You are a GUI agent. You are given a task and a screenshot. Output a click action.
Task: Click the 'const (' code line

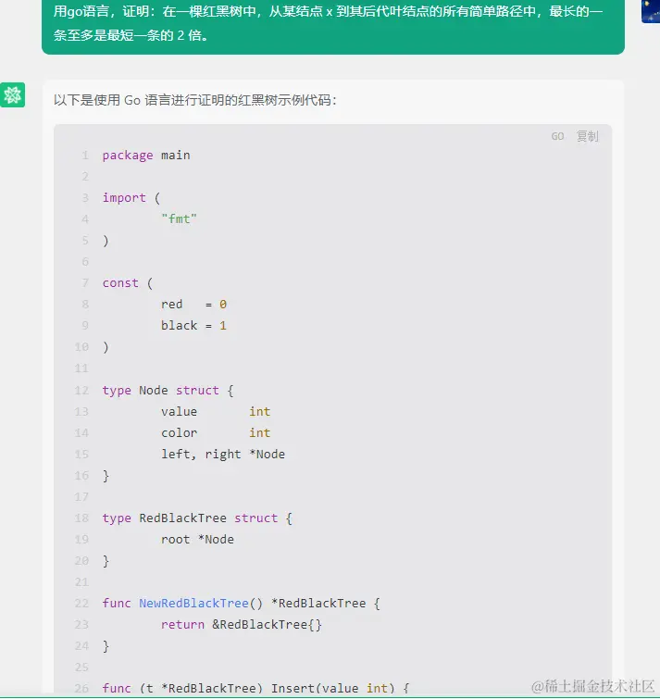pyautogui.click(x=128, y=283)
